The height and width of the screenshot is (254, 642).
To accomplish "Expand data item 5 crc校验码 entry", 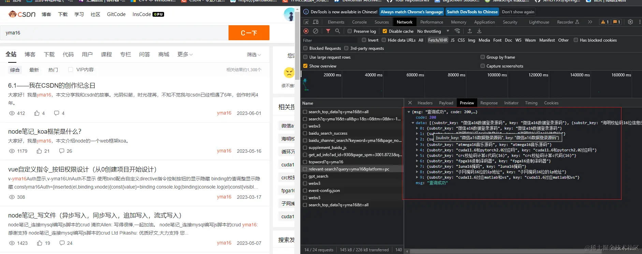I will tap(417, 155).
